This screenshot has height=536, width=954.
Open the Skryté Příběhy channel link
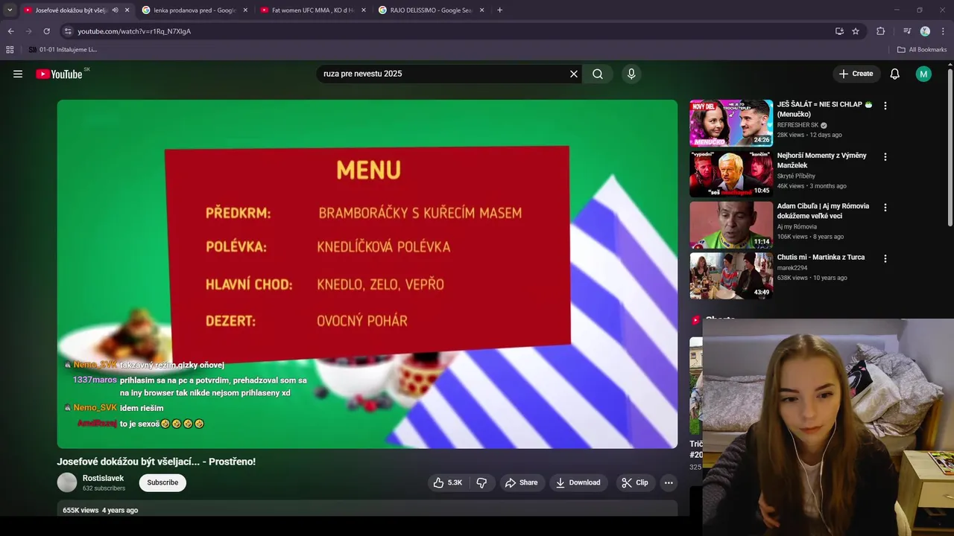tap(796, 176)
